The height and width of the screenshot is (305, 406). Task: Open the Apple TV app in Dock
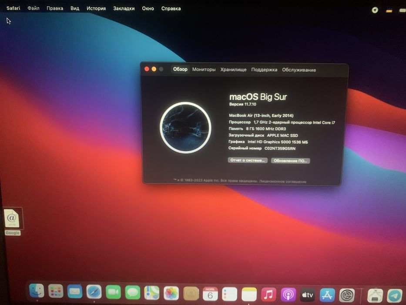[308, 295]
